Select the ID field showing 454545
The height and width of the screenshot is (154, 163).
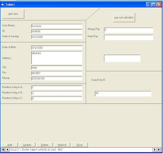pos(57,31)
